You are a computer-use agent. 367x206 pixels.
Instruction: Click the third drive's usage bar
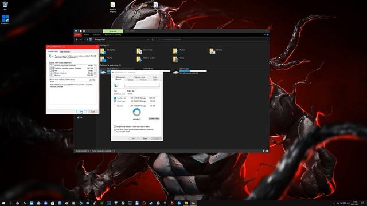click(193, 71)
